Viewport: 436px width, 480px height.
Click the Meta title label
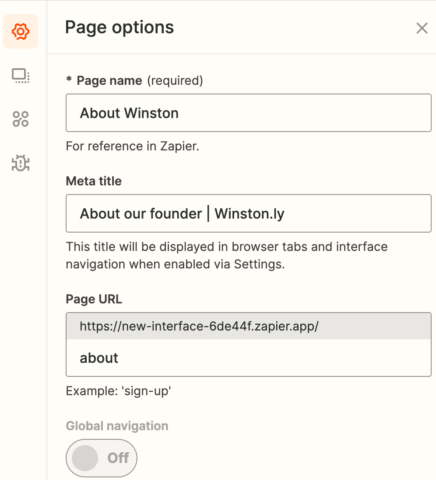94,181
